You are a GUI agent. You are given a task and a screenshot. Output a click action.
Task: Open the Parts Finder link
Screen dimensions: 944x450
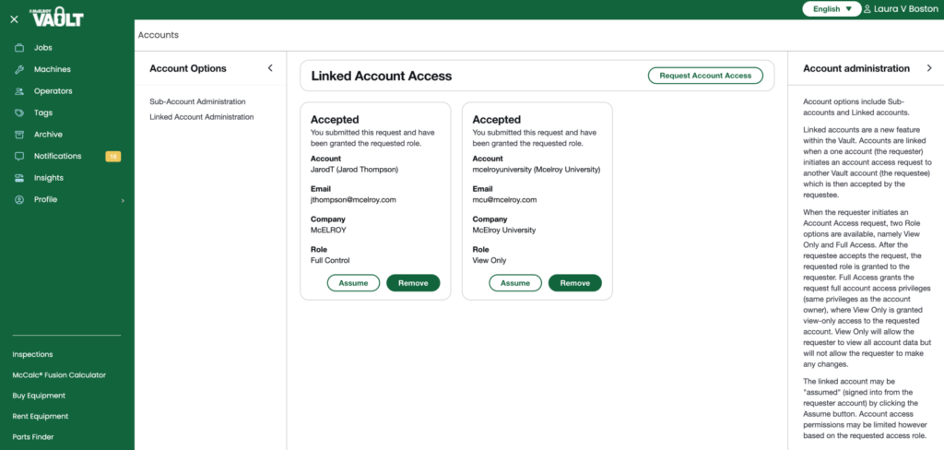point(32,437)
